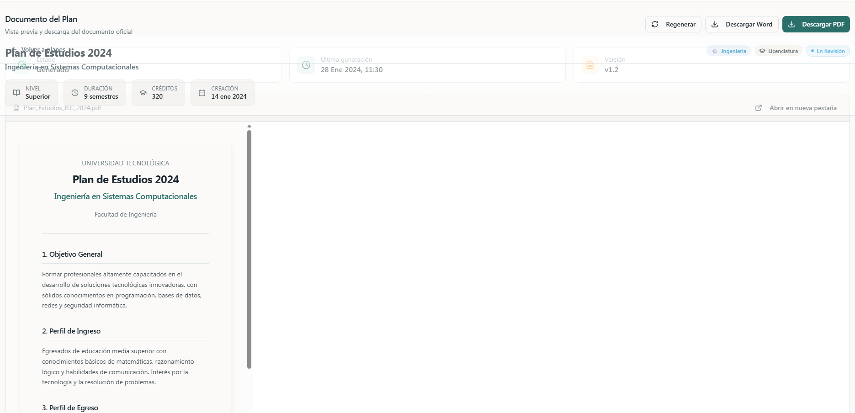Click the download icon in Descargar Word
This screenshot has width=855, height=413.
pos(715,24)
